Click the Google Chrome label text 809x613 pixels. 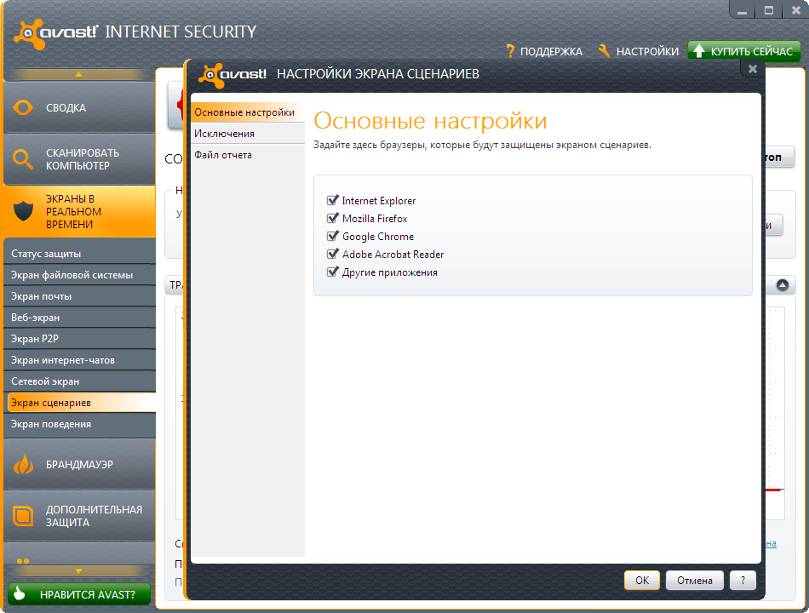click(378, 237)
